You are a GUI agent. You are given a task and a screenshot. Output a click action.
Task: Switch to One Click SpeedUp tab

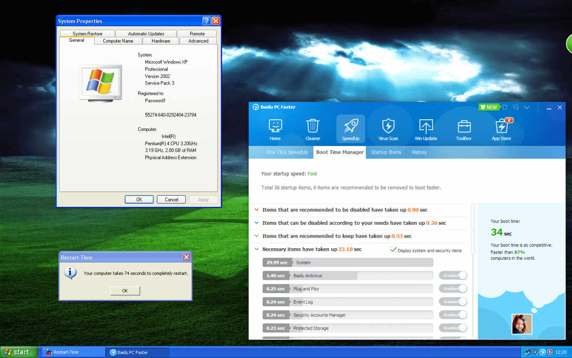[x=287, y=152]
